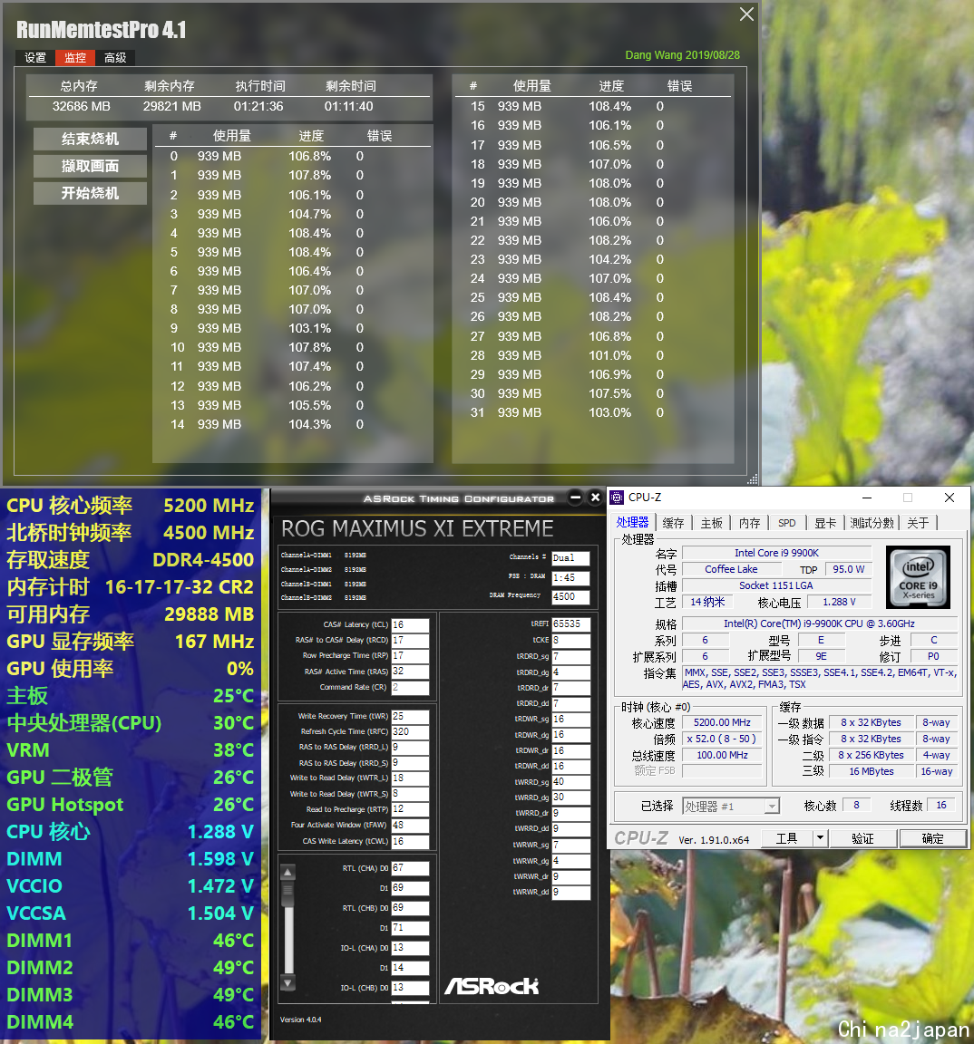Open the 设置 tab in RunMemtestPro
Viewport: 974px width, 1044px height.
pos(35,58)
